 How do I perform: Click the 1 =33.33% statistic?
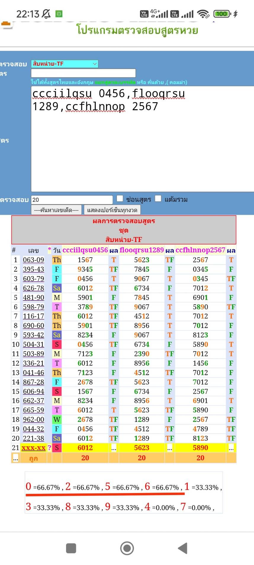[202, 486]
